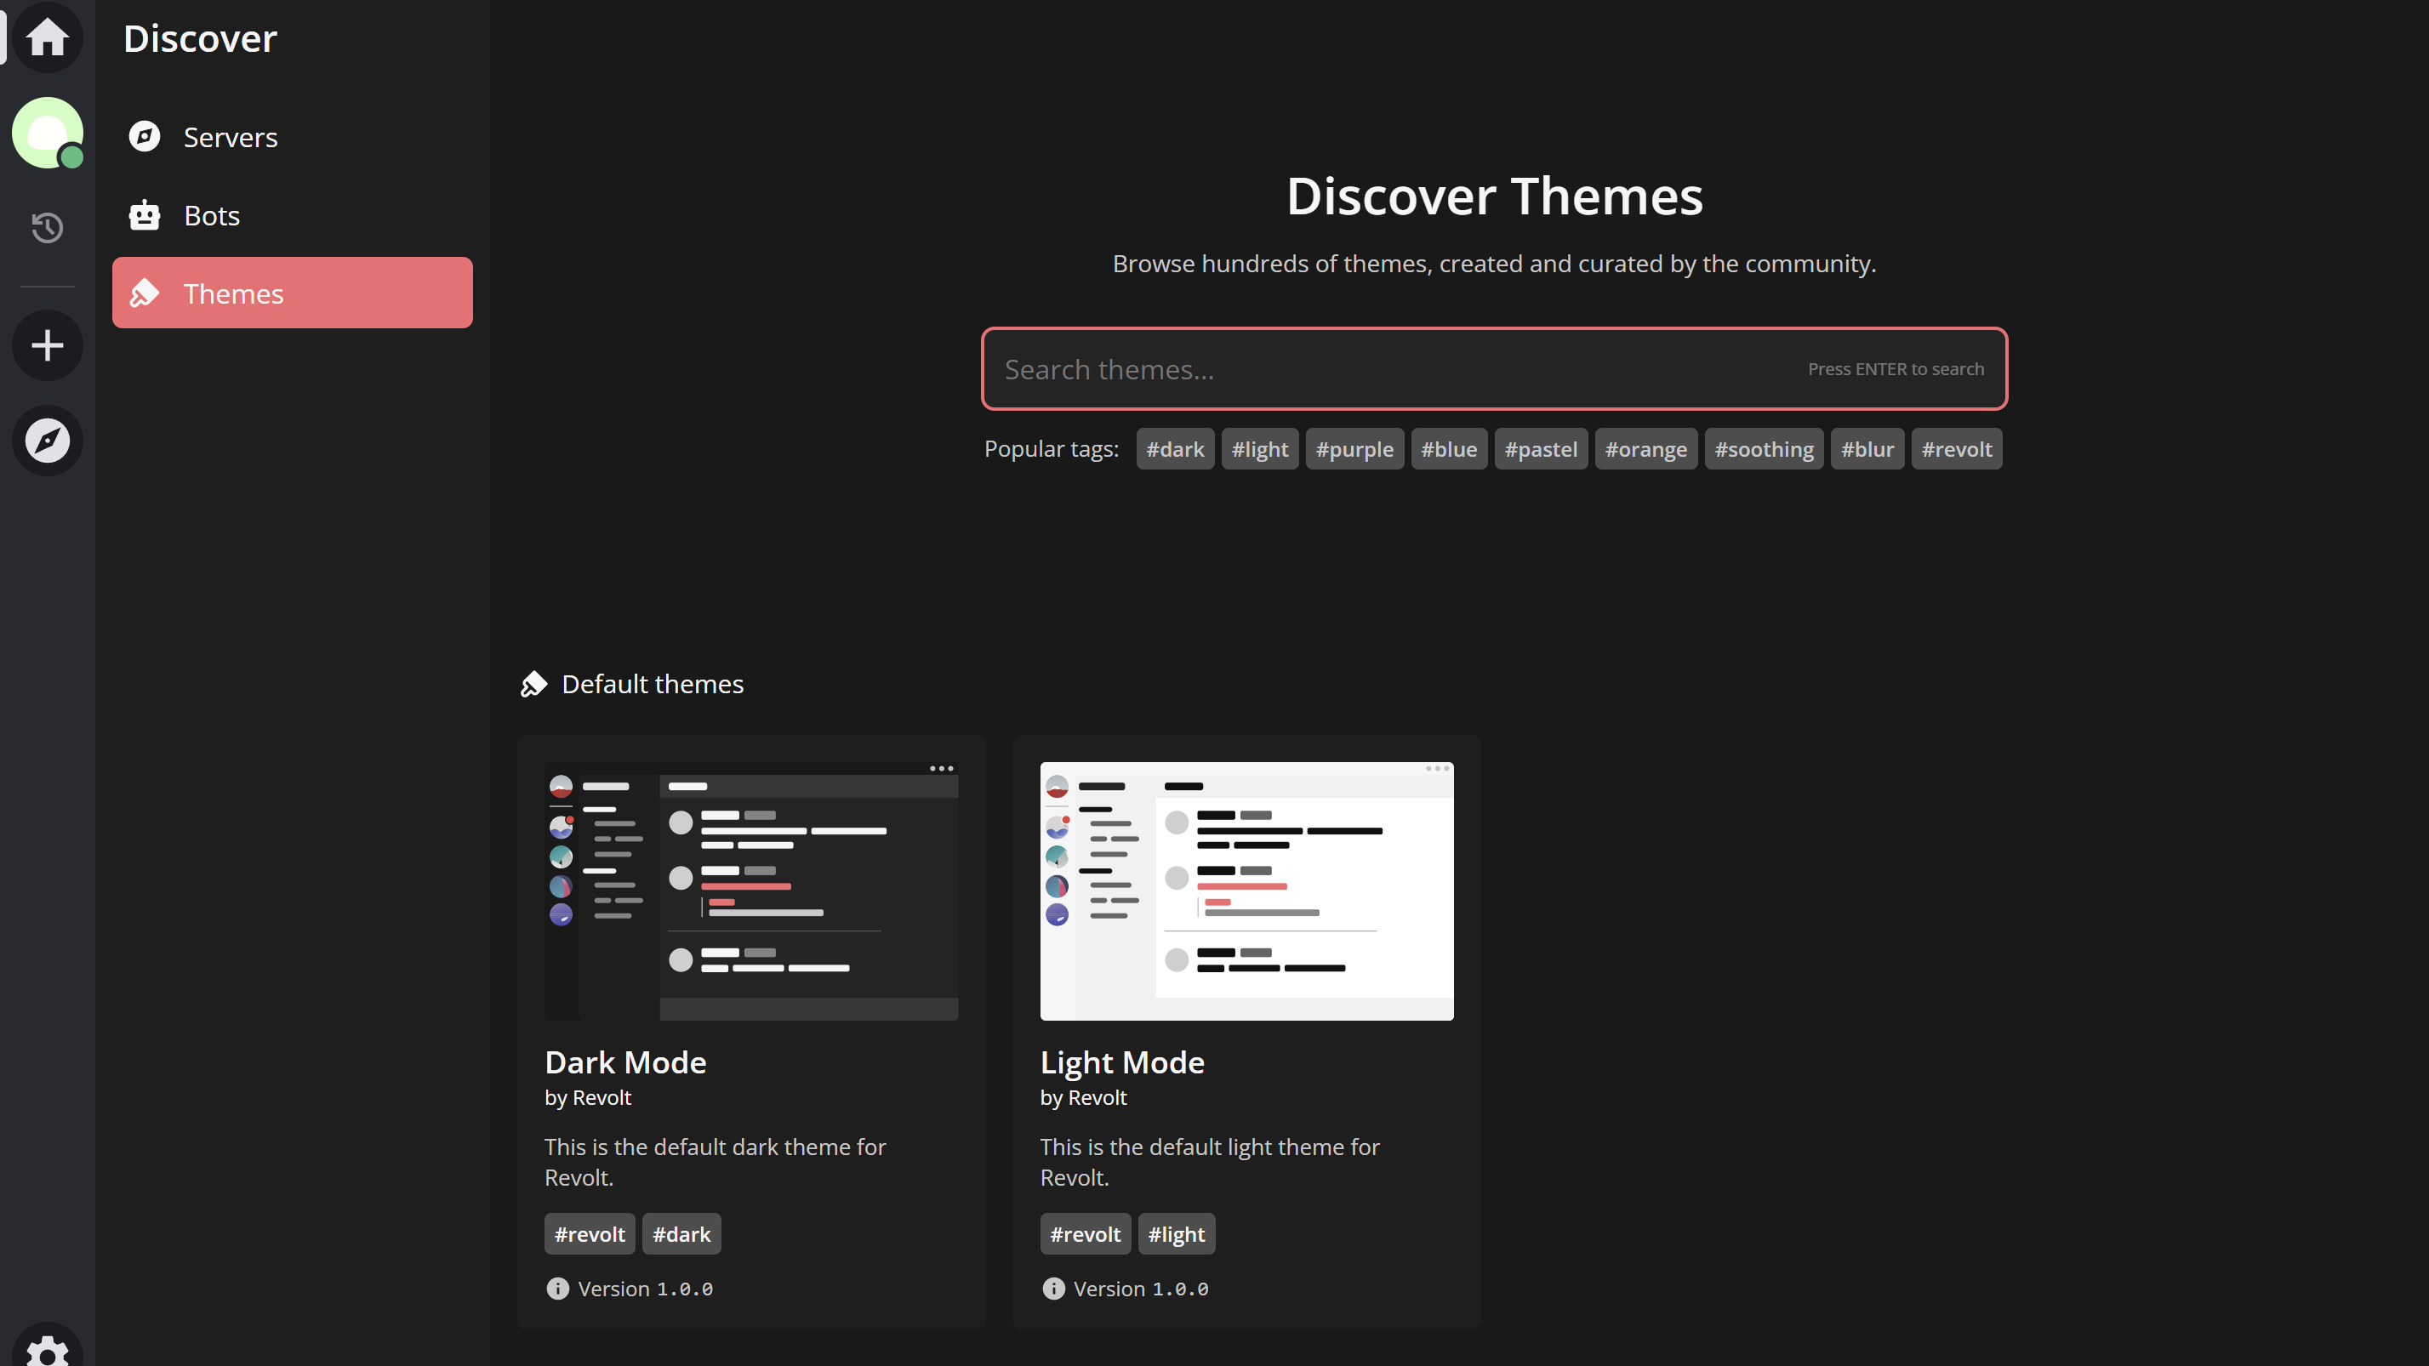
Task: Click the compass icon beside Servers
Action: pos(145,137)
